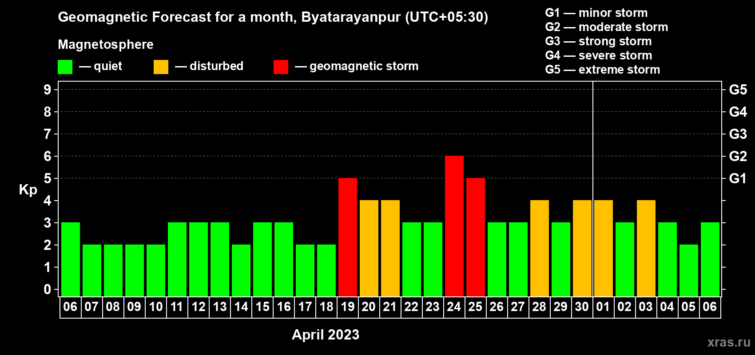
Task: Click the 'G1 — minor storm' legend line
Action: (x=596, y=13)
